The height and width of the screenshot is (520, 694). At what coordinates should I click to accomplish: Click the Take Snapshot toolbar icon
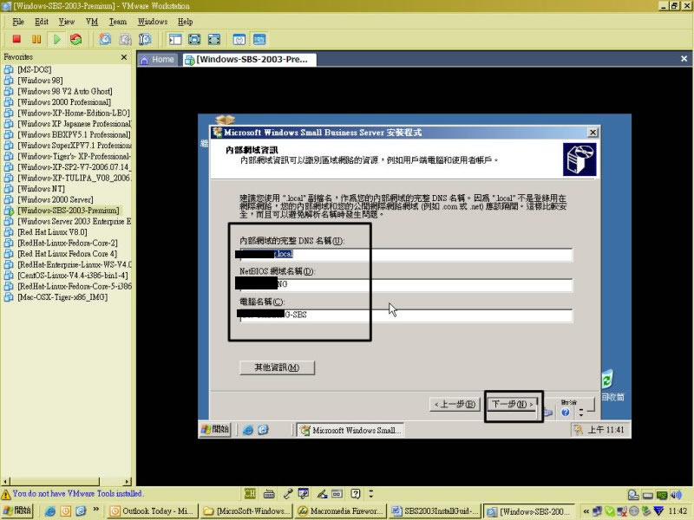105,39
